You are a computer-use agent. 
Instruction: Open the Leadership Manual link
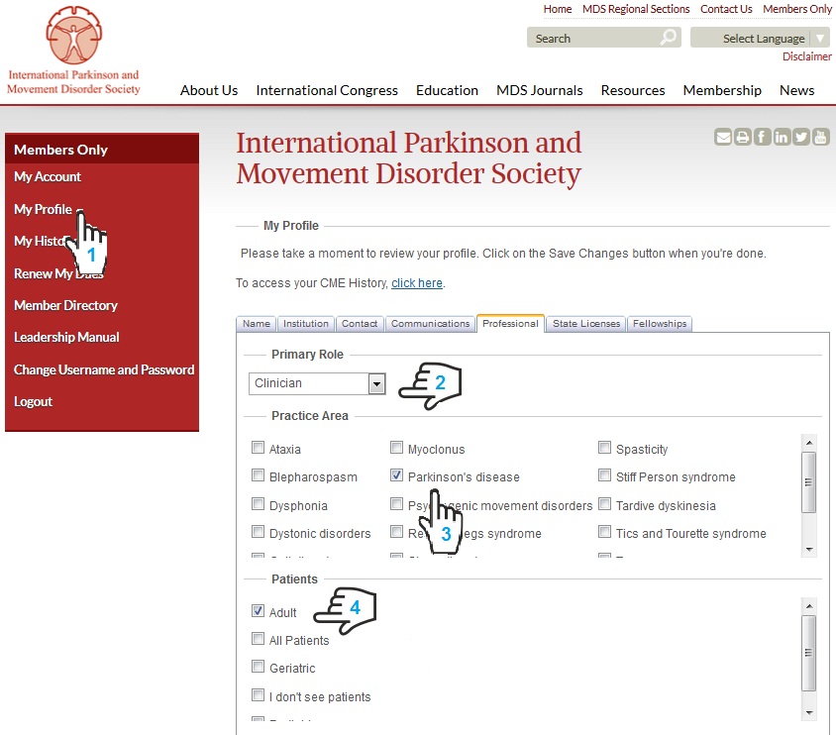coord(66,338)
